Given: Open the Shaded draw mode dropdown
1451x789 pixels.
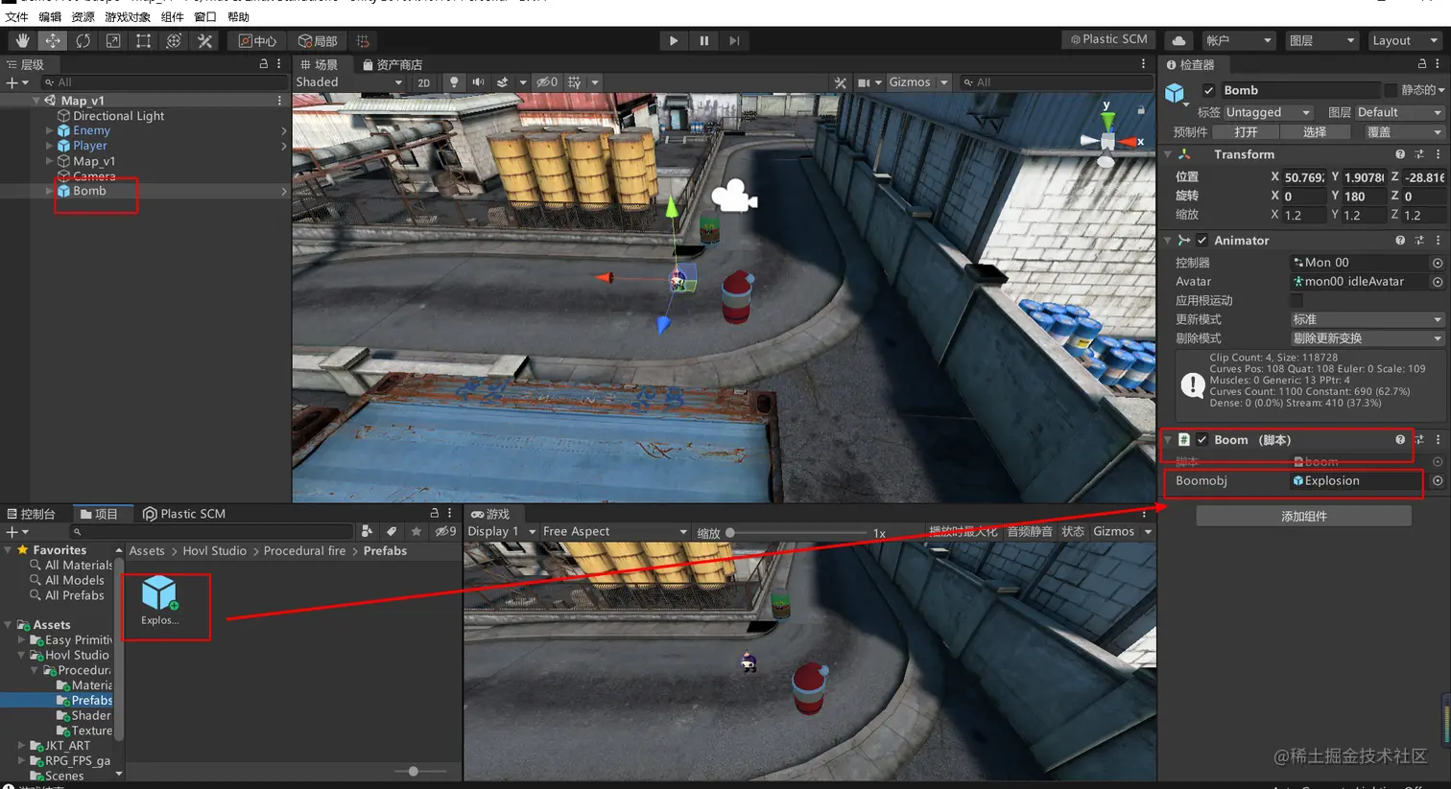Looking at the screenshot, I should [x=349, y=82].
